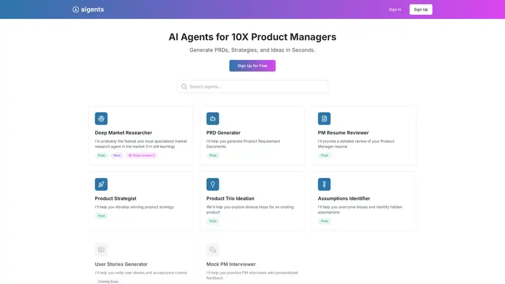Click the Product Strategist rocket icon
The width and height of the screenshot is (505, 284).
pos(101,184)
